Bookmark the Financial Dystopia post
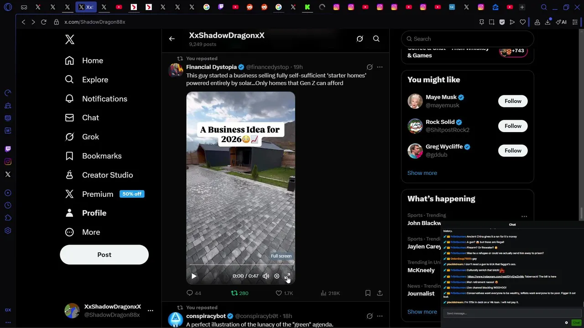This screenshot has width=584, height=328. 368,293
